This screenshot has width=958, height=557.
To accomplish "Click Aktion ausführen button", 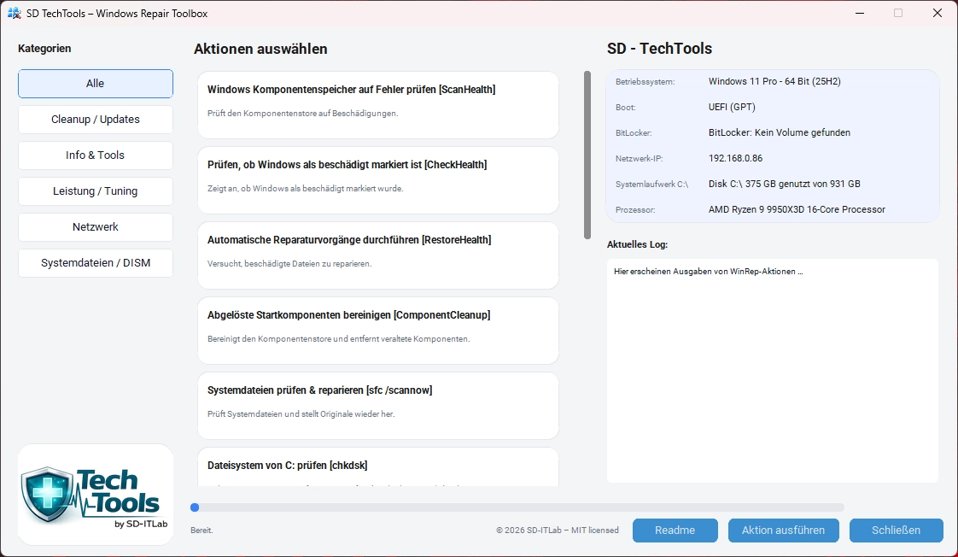I will click(x=783, y=531).
